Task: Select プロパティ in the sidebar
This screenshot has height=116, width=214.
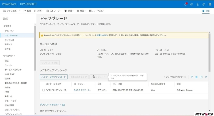Action: click(x=9, y=31)
